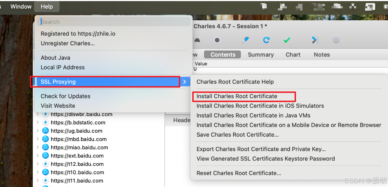This screenshot has height=187, width=388.
Task: Select the https://t11.baidu.com host row
Action: (77, 181)
